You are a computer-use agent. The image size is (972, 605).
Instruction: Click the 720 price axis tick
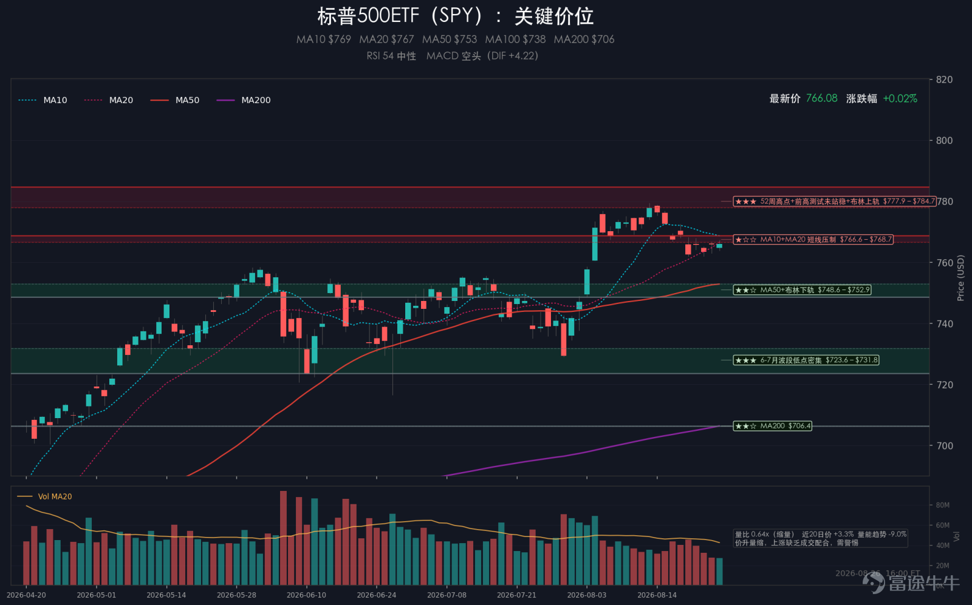(x=945, y=385)
